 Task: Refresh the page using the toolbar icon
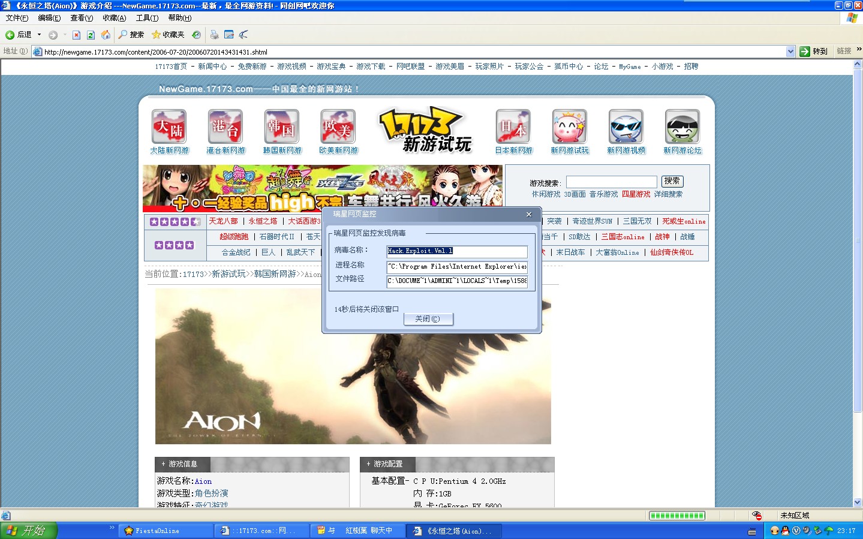click(x=91, y=35)
